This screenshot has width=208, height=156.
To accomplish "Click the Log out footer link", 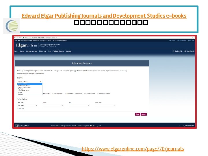I will point(98,126).
